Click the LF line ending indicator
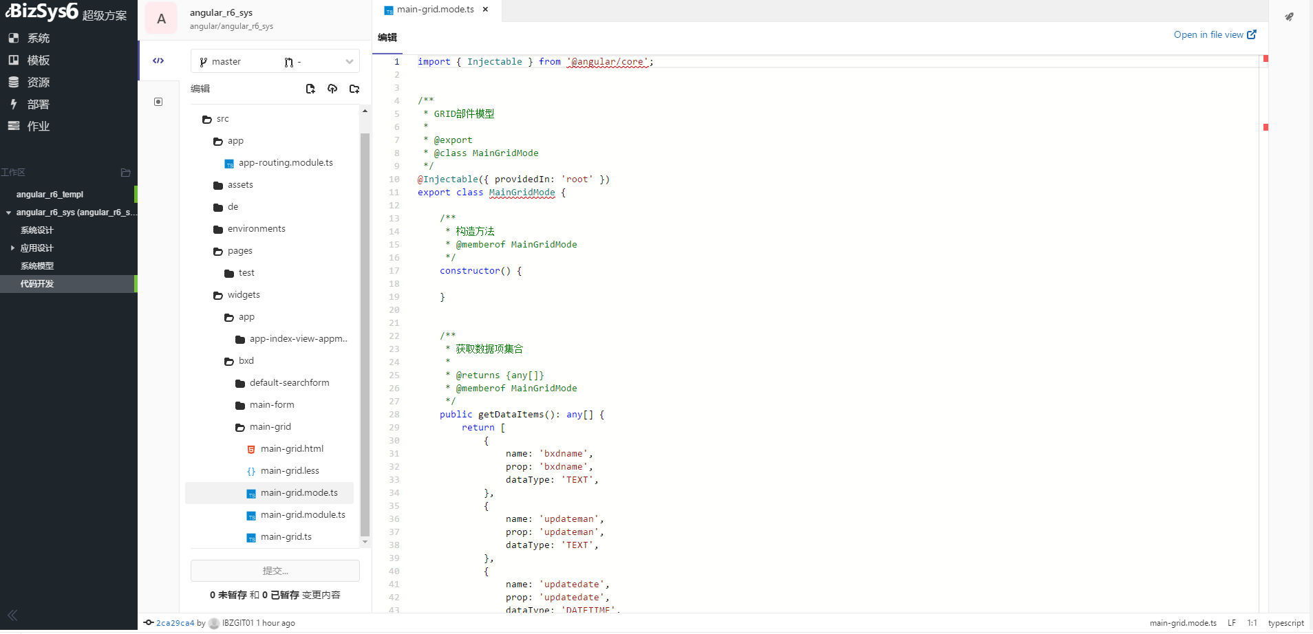 pos(1232,624)
